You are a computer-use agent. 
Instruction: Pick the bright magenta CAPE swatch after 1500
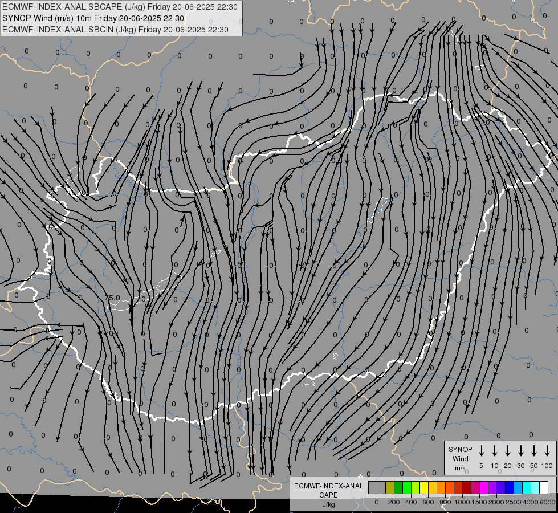coord(484,487)
